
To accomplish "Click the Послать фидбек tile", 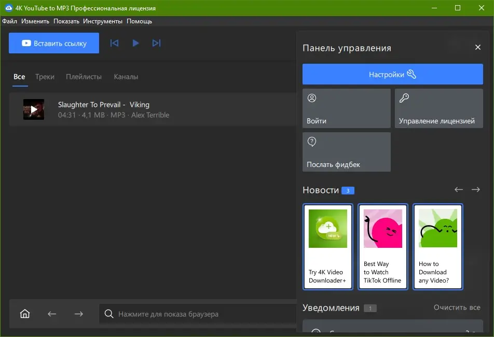I will [x=347, y=152].
